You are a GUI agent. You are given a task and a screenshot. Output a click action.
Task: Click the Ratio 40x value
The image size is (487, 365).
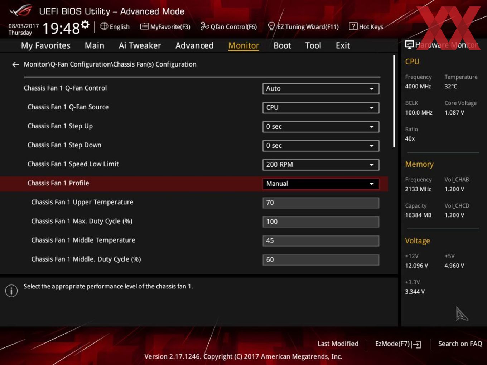coord(410,138)
